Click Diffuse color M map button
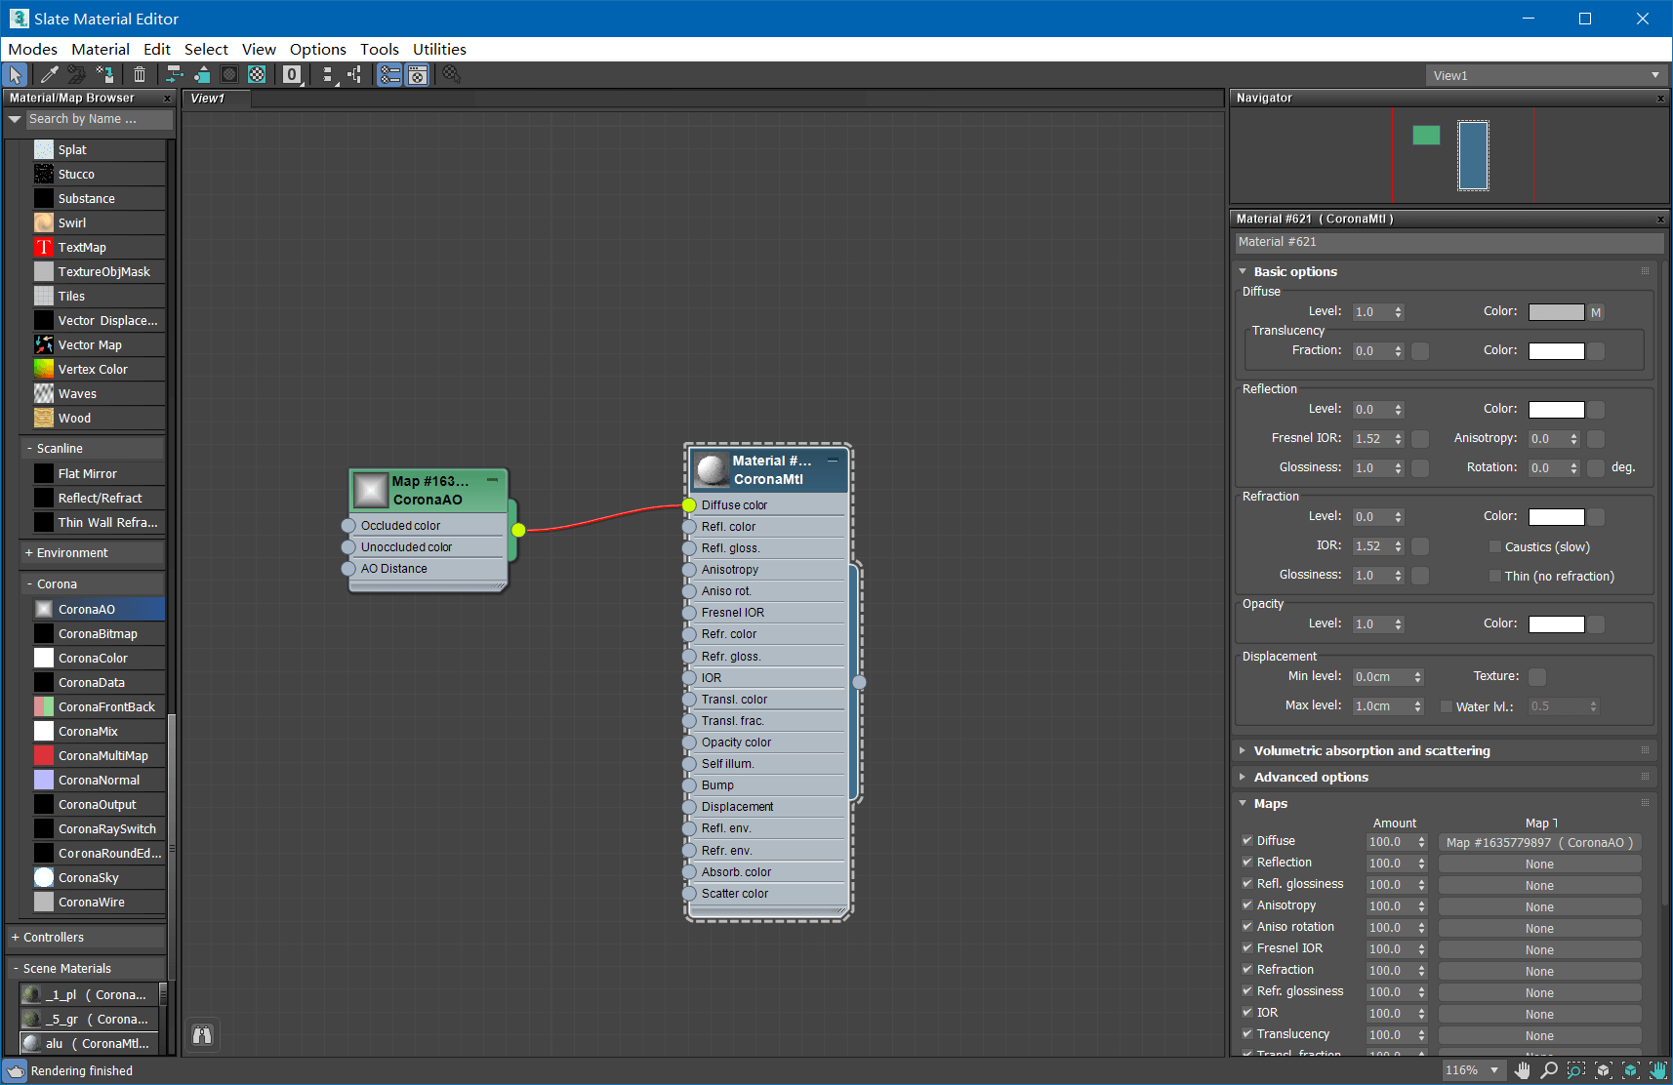Image resolution: width=1673 pixels, height=1085 pixels. [1596, 312]
